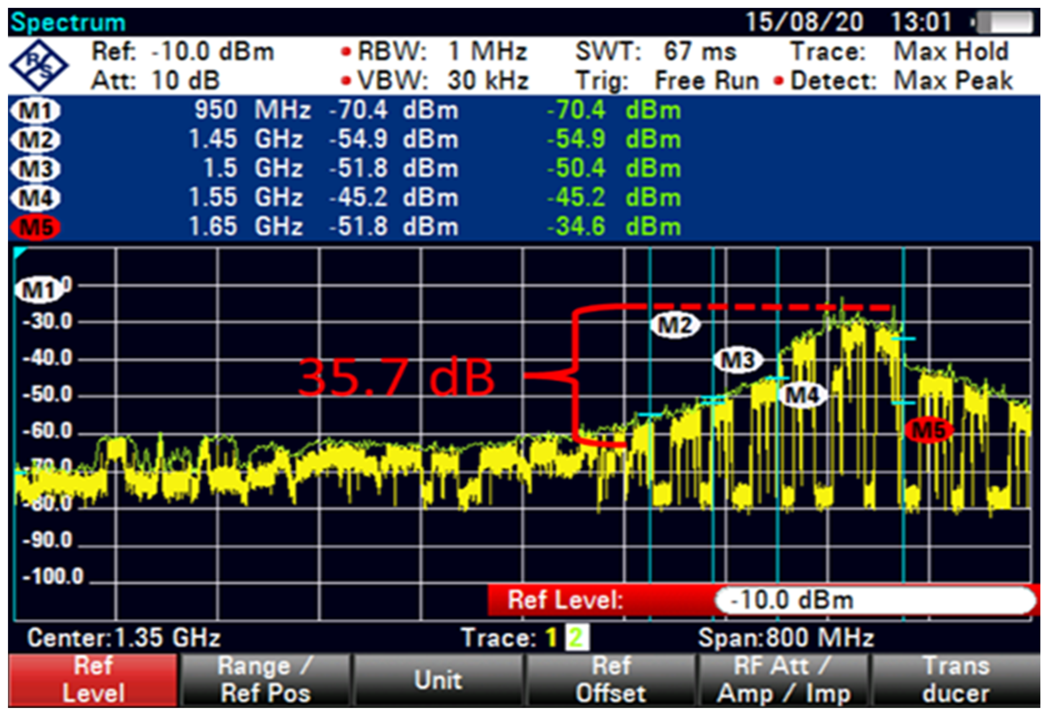This screenshot has height=715, width=1050.
Task: Select the red M5 active marker badge
Action: pyautogui.click(x=35, y=227)
